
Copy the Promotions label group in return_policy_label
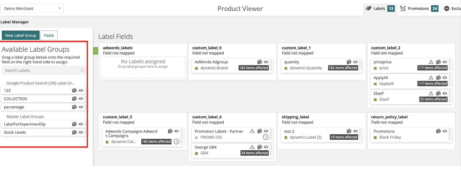click(x=438, y=131)
